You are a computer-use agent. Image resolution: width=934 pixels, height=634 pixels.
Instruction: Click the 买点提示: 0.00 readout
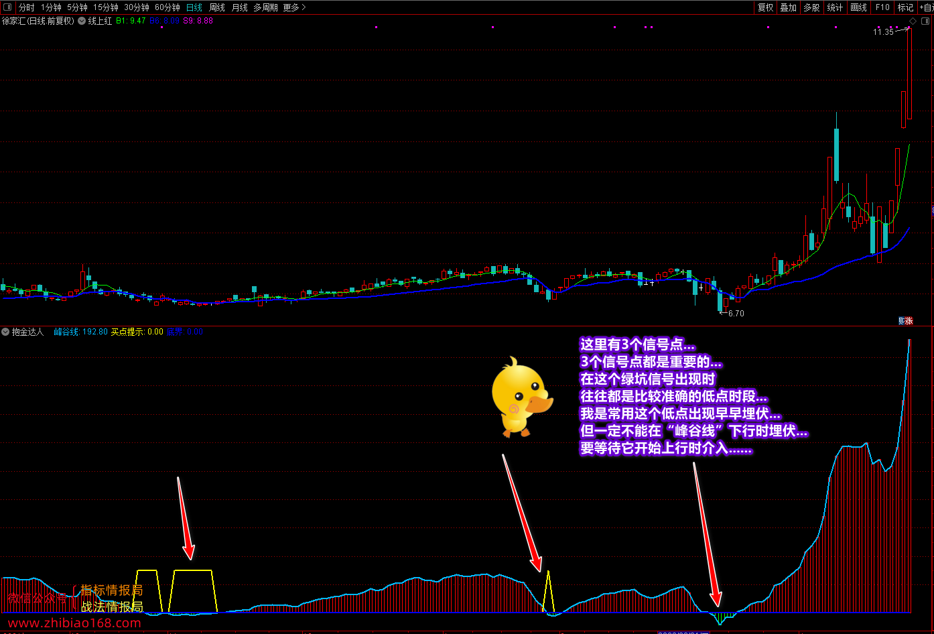point(137,332)
